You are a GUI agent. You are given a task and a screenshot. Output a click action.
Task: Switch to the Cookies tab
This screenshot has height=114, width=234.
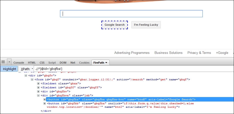point(84,63)
